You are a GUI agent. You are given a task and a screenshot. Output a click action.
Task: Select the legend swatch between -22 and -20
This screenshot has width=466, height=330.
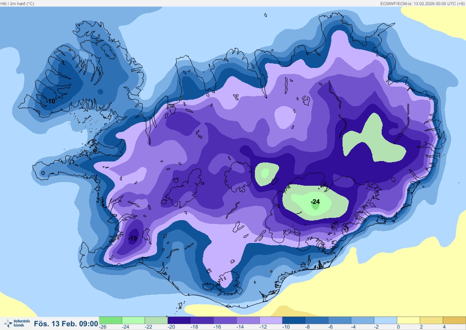point(156,320)
